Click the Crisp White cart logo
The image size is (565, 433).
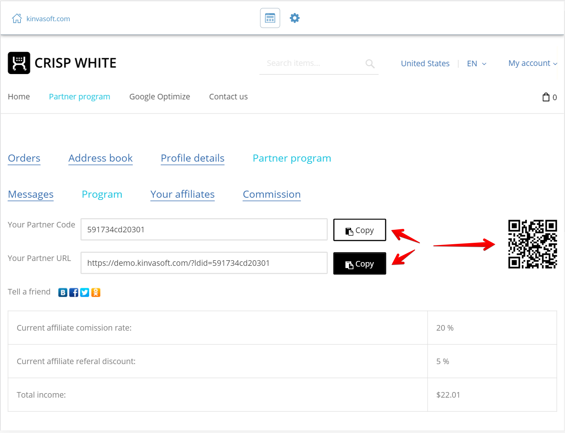click(x=19, y=63)
